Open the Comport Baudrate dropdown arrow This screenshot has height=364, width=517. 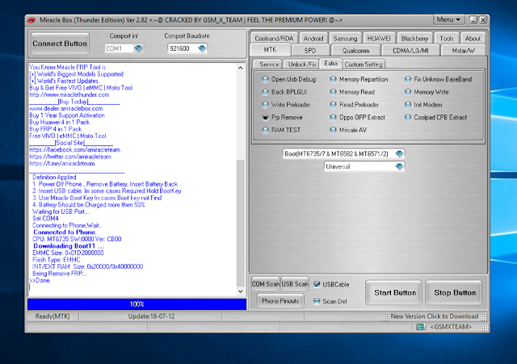(202, 48)
